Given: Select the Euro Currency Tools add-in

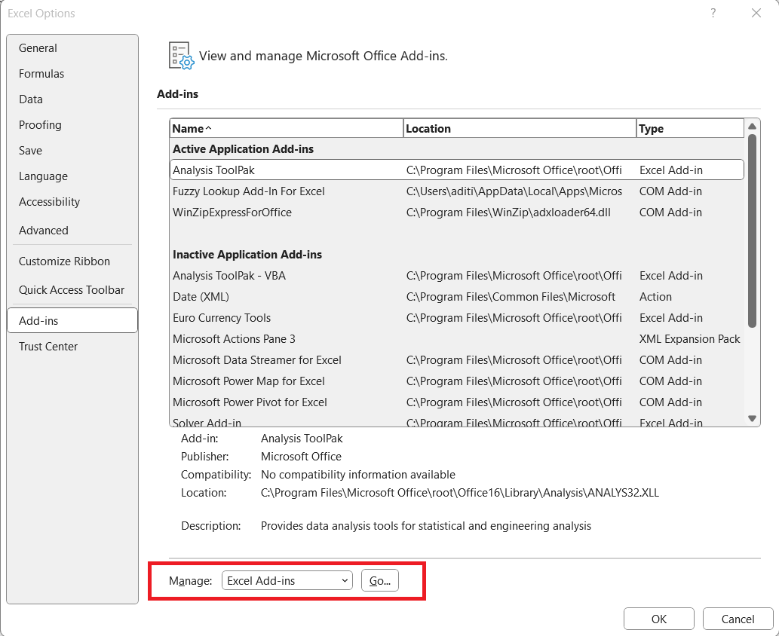Looking at the screenshot, I should [456, 318].
